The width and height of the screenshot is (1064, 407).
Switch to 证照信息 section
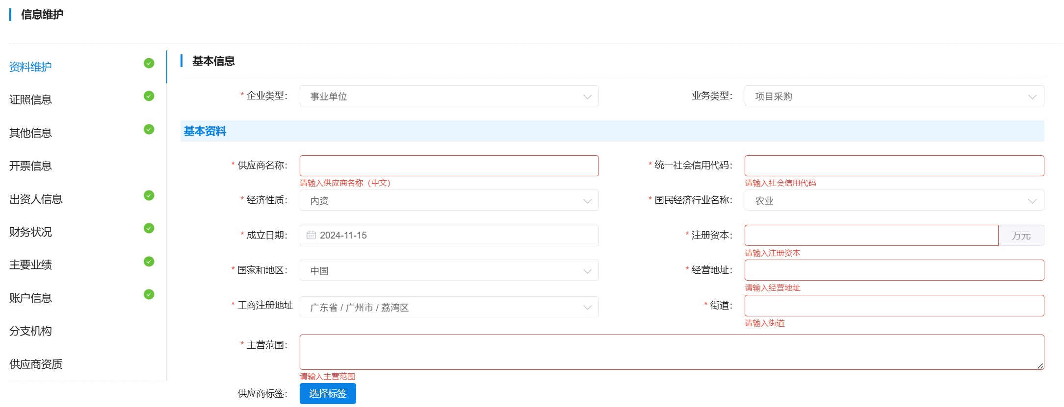point(30,100)
